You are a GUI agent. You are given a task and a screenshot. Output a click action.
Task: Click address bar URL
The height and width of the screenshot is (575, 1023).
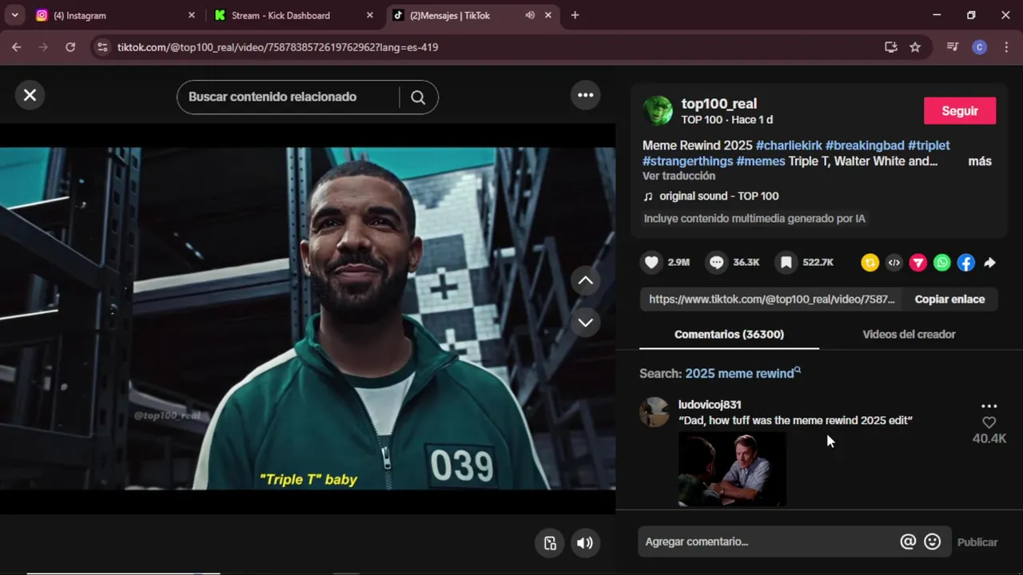click(277, 47)
